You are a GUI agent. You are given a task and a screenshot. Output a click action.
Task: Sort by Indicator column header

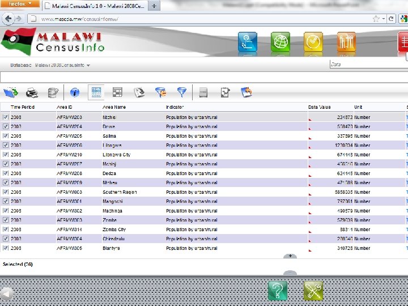point(175,107)
